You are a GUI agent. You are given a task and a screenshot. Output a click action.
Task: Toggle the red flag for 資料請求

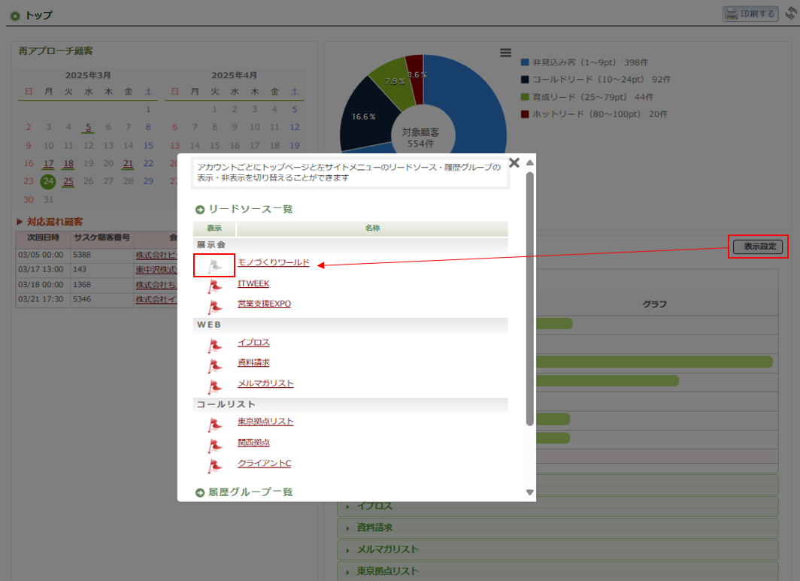click(215, 365)
